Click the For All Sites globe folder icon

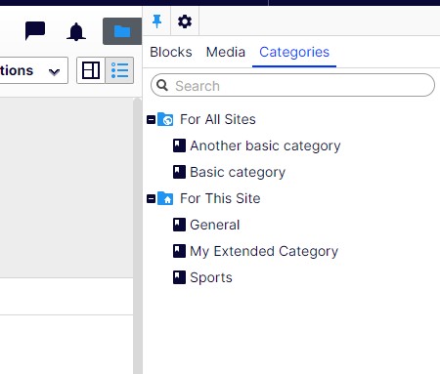(165, 119)
